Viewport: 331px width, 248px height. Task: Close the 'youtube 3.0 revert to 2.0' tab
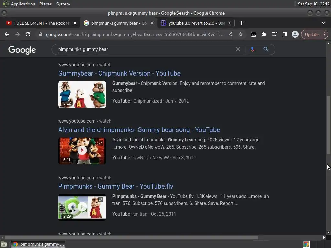coord(230,23)
